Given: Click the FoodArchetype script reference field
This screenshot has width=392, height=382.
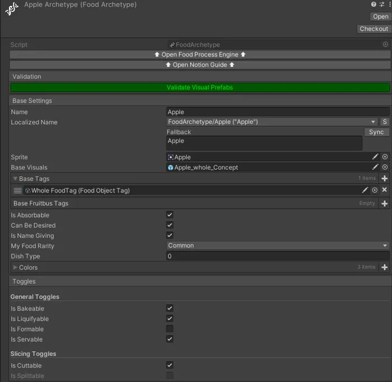Looking at the screenshot, I should tap(278, 44).
